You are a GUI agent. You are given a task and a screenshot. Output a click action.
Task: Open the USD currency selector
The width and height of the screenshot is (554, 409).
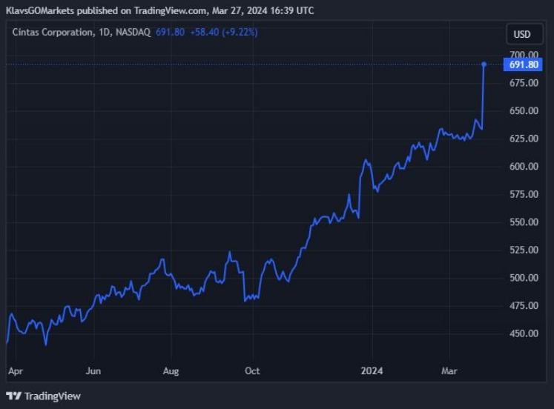pyautogui.click(x=522, y=34)
